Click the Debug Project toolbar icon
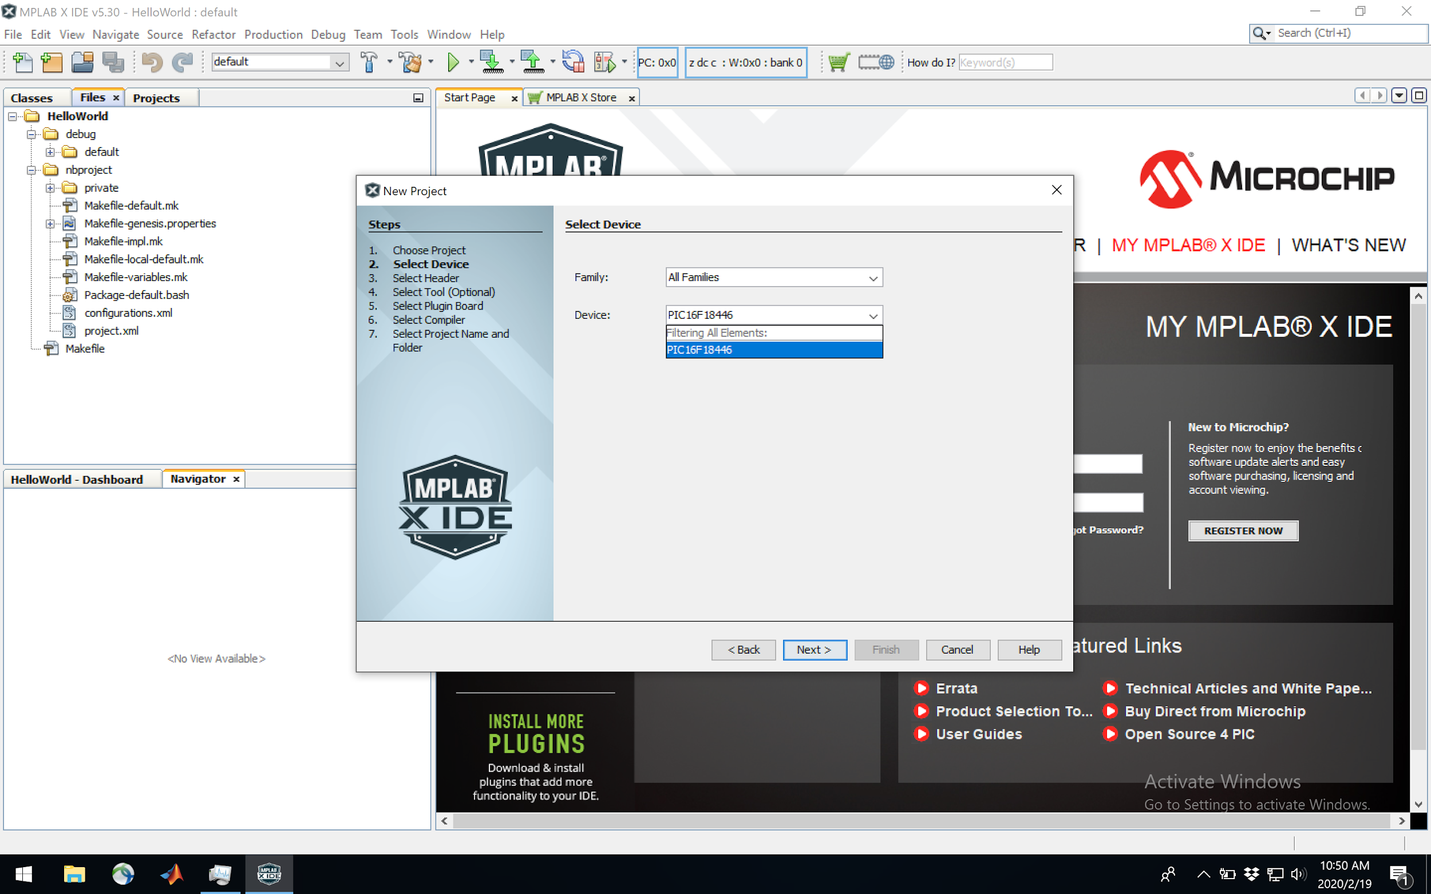This screenshot has height=894, width=1431. coord(605,62)
